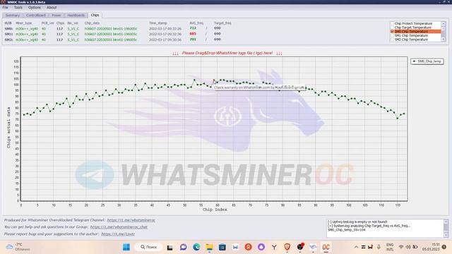
Task: Show hidden system tray icons
Action: click(356, 247)
